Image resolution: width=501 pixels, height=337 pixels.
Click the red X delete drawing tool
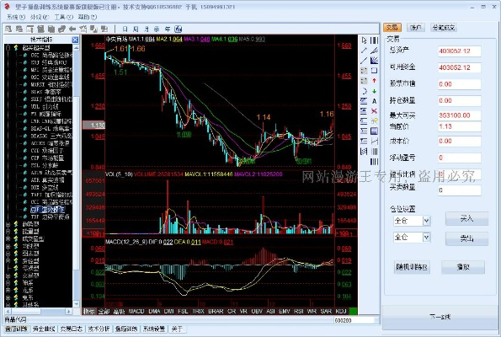click(374, 111)
